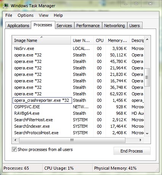162x175 pixels.
Task: Select the SearchProtocolHost.exe process
Action: click(78, 133)
